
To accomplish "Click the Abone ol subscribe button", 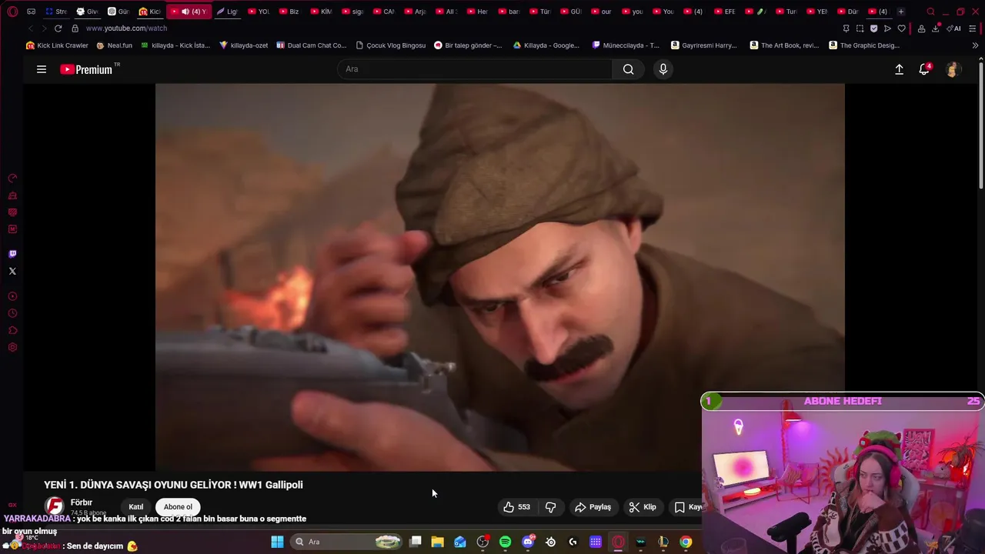I will coord(178,507).
